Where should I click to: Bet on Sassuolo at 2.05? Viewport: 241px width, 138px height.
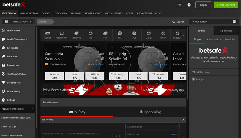pyautogui.click(x=95, y=76)
